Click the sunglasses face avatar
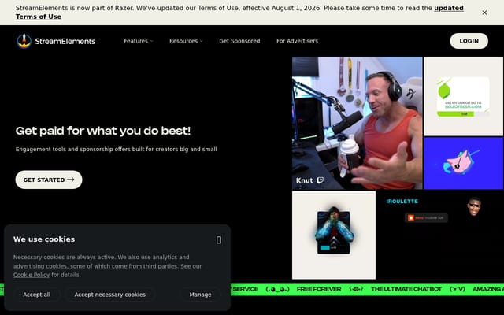 coord(474,206)
